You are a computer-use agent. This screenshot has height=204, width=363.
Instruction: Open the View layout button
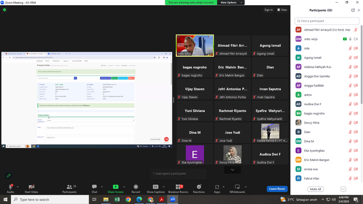click(x=282, y=10)
